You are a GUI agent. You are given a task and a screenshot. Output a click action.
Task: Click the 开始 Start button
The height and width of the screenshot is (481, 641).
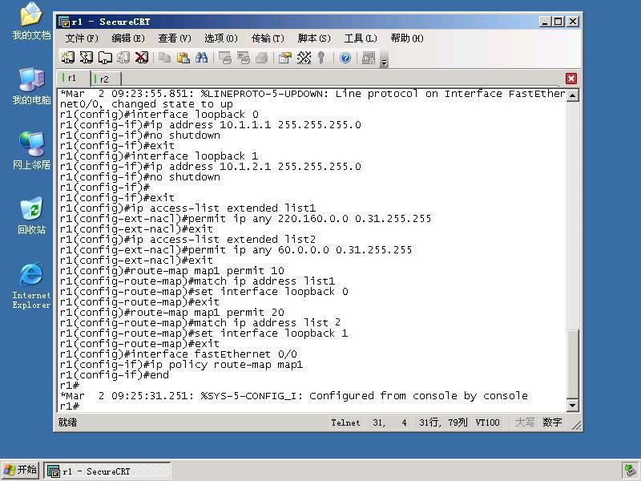coord(20,471)
